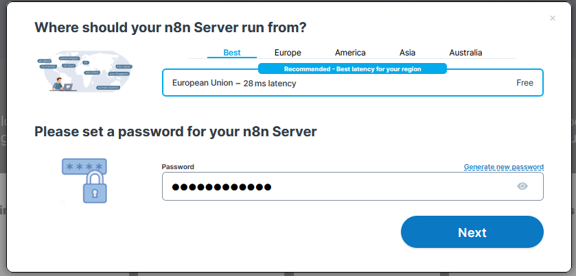Viewport: 576px width, 276px height.
Task: Close the server setup dialog
Action: (552, 18)
